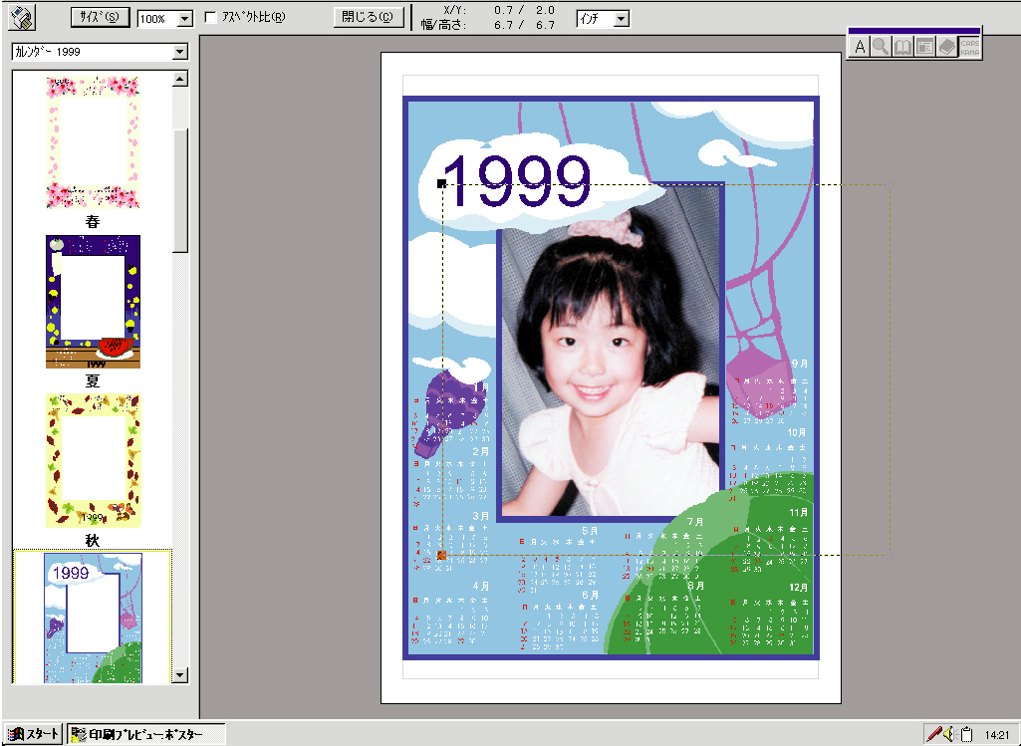Open the スタート Start menu
Screen dimensions: 1021x746
click(33, 734)
